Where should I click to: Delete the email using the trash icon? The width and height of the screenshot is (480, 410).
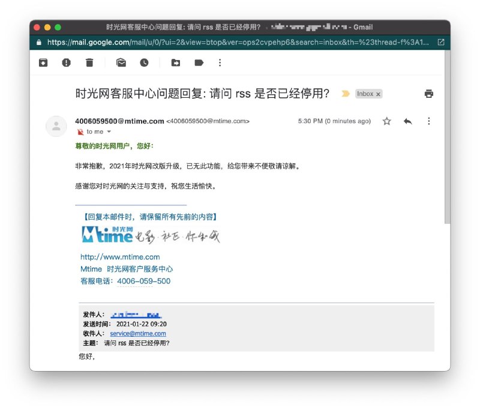tap(91, 62)
